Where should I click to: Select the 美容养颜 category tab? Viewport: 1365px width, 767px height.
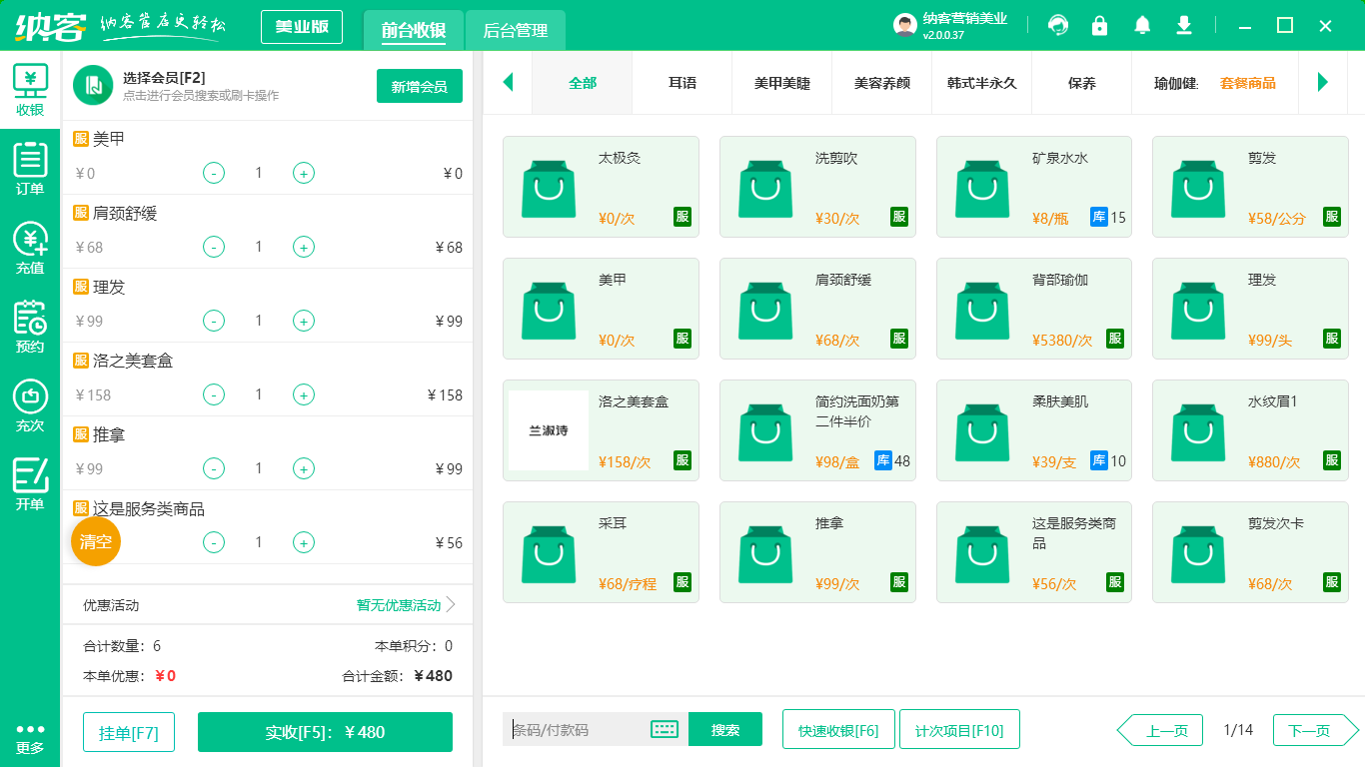(x=882, y=83)
